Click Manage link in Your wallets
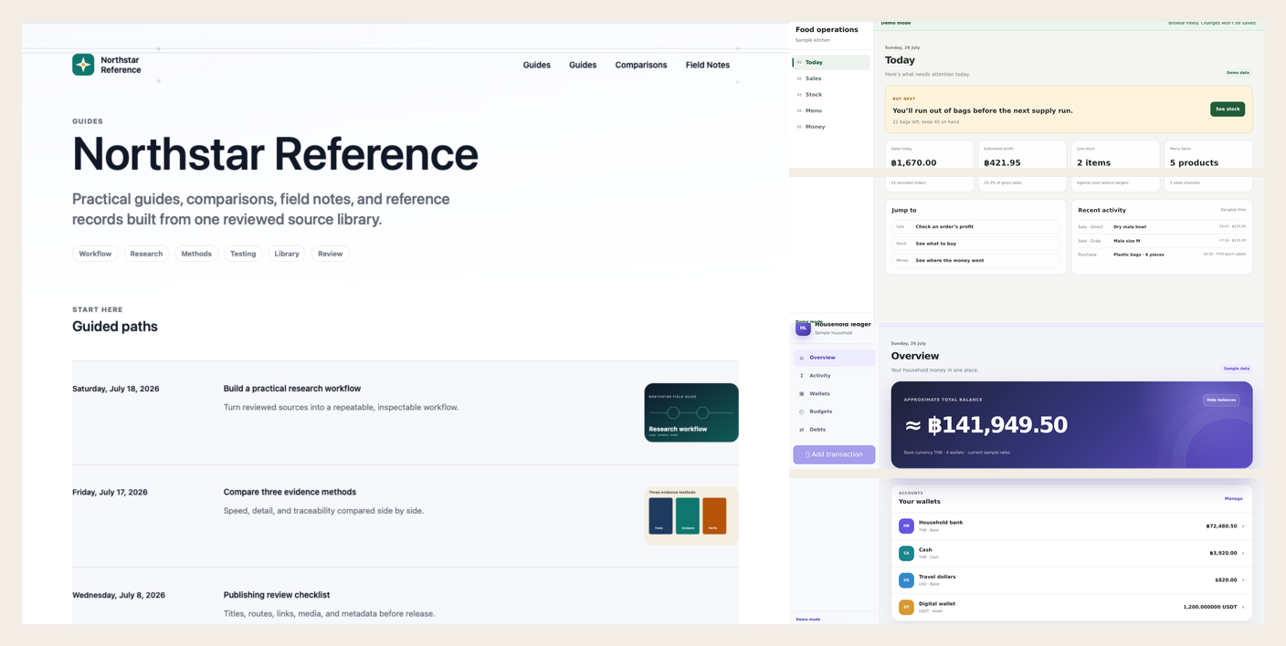 coord(1233,499)
